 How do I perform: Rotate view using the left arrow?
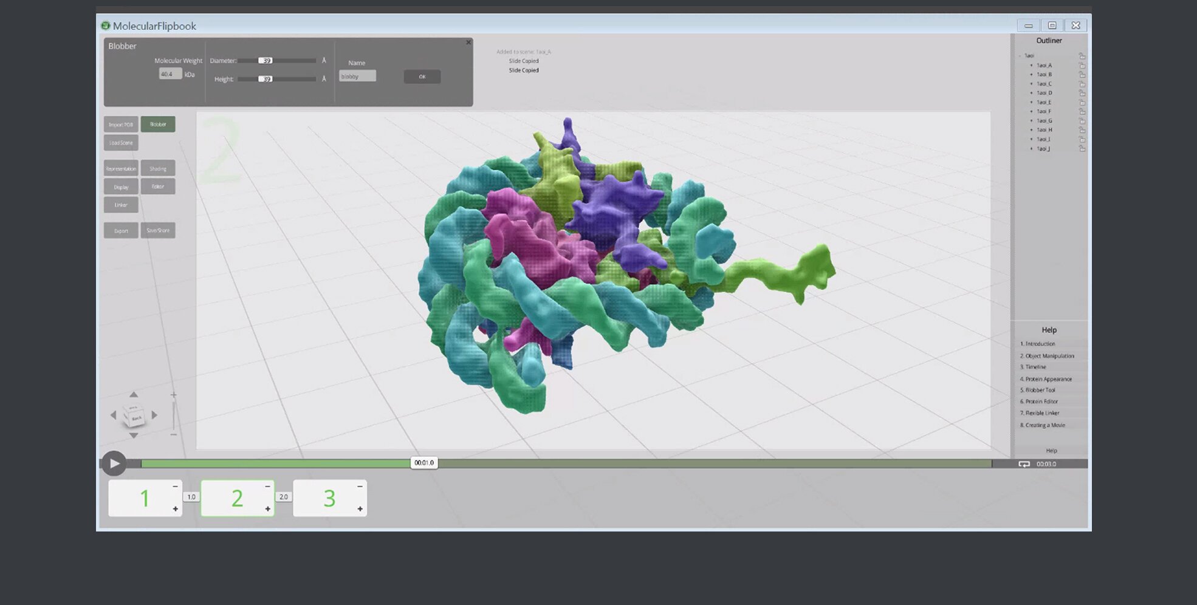pyautogui.click(x=113, y=415)
